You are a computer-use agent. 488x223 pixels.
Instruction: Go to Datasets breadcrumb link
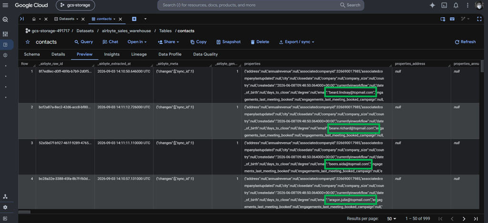pos(85,31)
